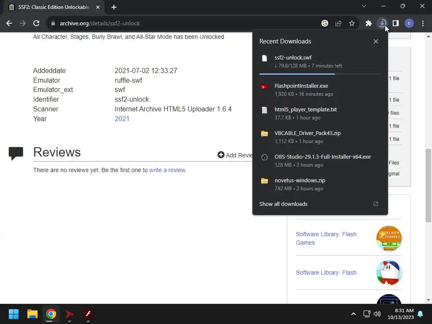Click Show all downloads
Viewport: 432px width, 324px height.
pyautogui.click(x=283, y=204)
